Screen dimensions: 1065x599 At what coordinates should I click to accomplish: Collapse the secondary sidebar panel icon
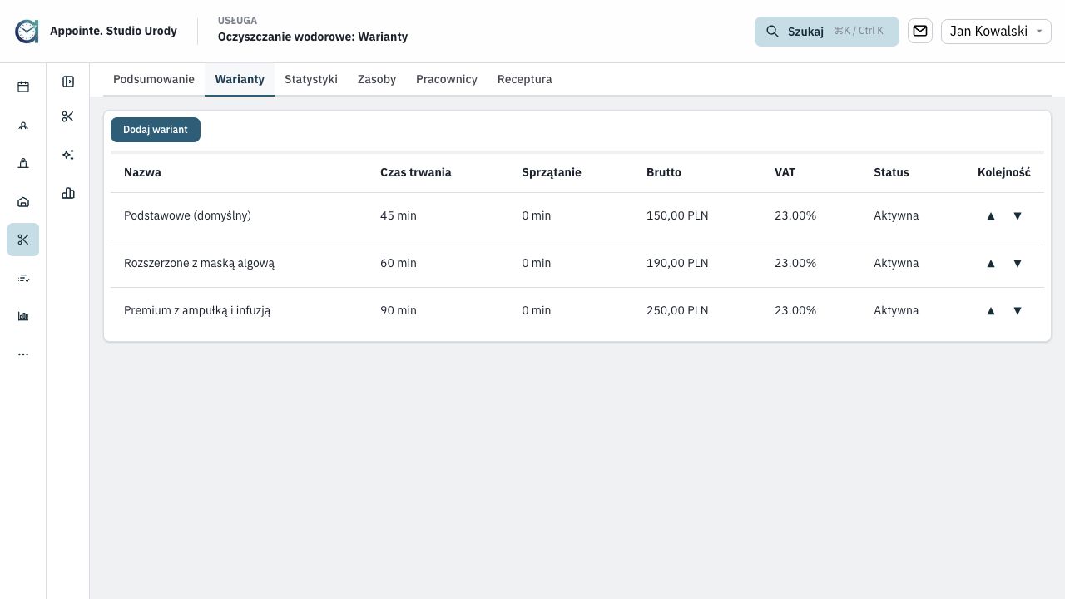coord(68,82)
